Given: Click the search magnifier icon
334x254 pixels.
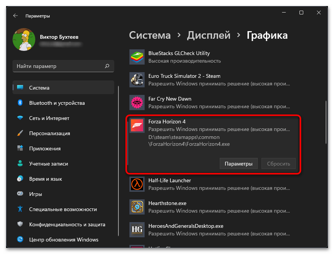Looking at the screenshot, I should pos(107,66).
